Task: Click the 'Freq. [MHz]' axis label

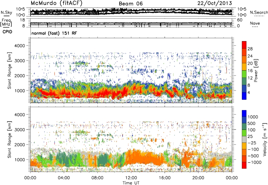Action: click(6, 23)
